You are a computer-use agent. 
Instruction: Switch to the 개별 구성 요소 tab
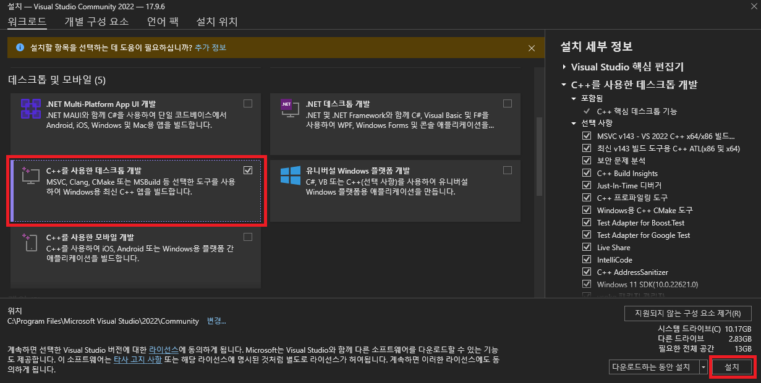pos(96,22)
